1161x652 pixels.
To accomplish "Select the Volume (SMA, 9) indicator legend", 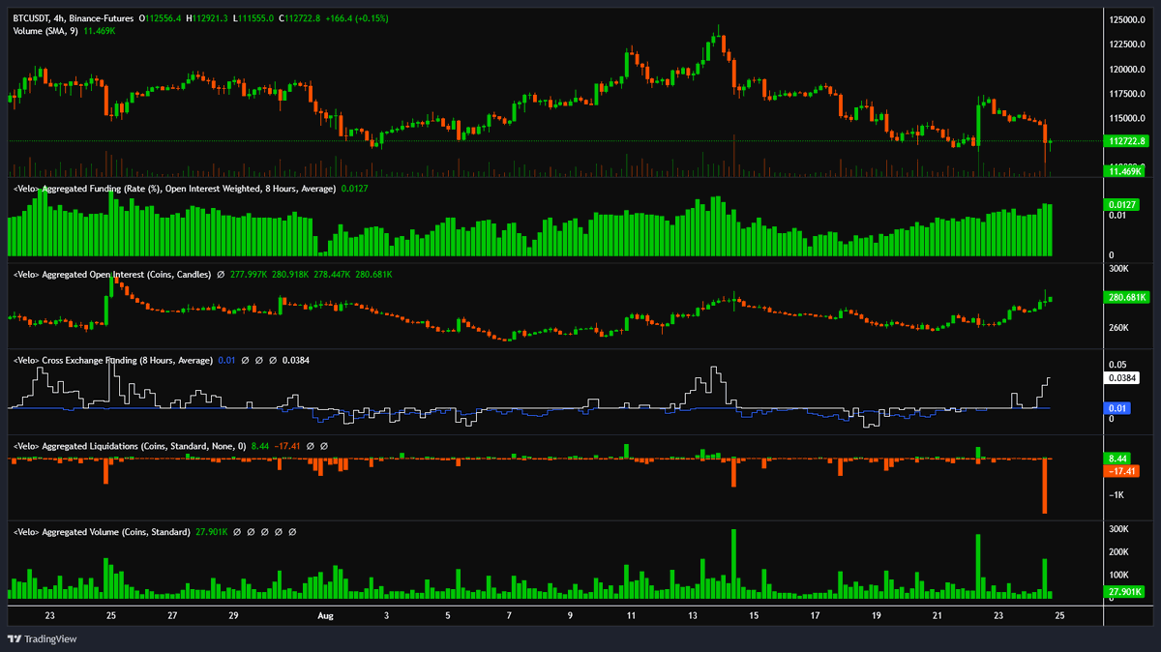I will pyautogui.click(x=45, y=31).
